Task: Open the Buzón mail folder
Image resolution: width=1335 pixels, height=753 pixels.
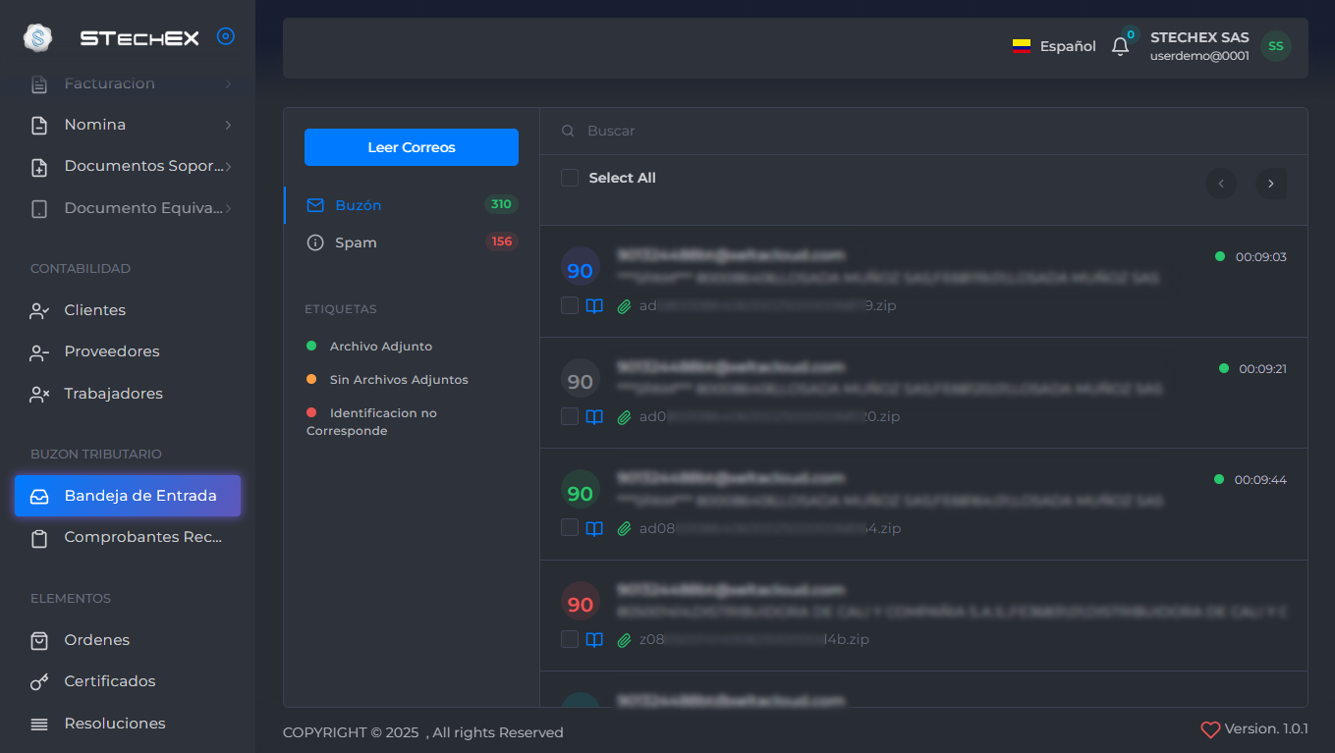Action: [x=358, y=205]
